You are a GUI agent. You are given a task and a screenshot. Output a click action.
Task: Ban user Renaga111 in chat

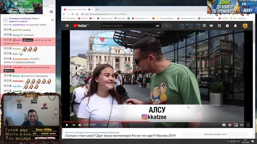pyautogui.click(x=5, y=35)
